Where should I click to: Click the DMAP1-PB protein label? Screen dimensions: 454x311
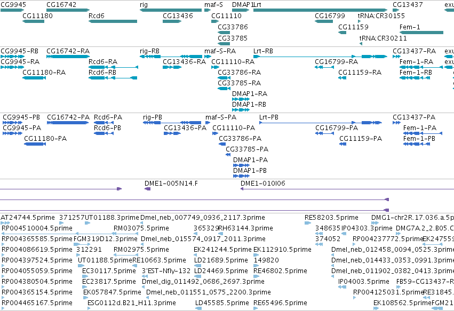[x=250, y=171]
